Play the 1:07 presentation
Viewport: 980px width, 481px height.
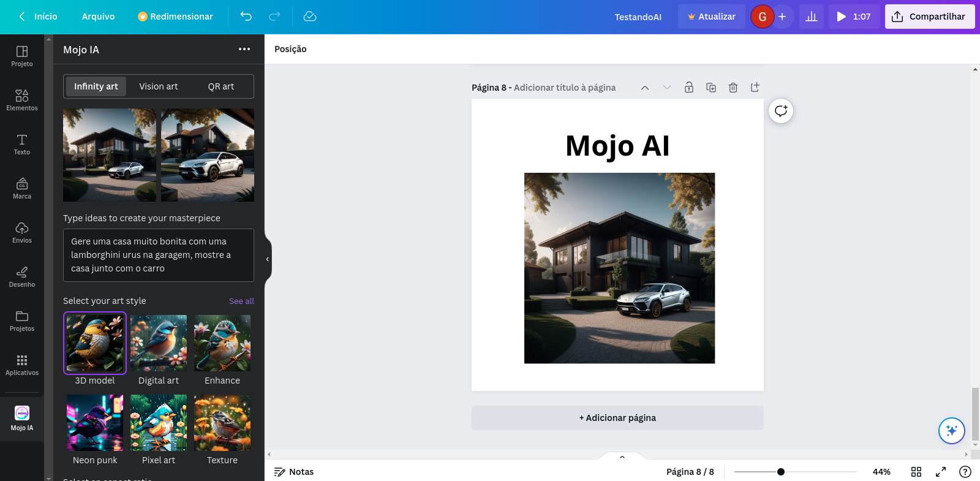(x=854, y=17)
